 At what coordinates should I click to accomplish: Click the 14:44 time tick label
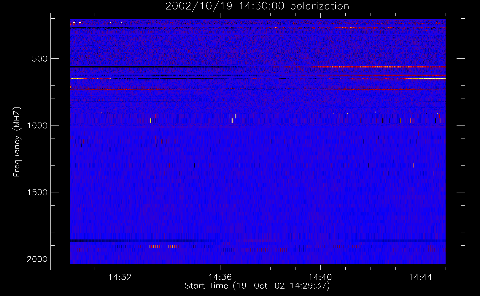click(x=421, y=277)
